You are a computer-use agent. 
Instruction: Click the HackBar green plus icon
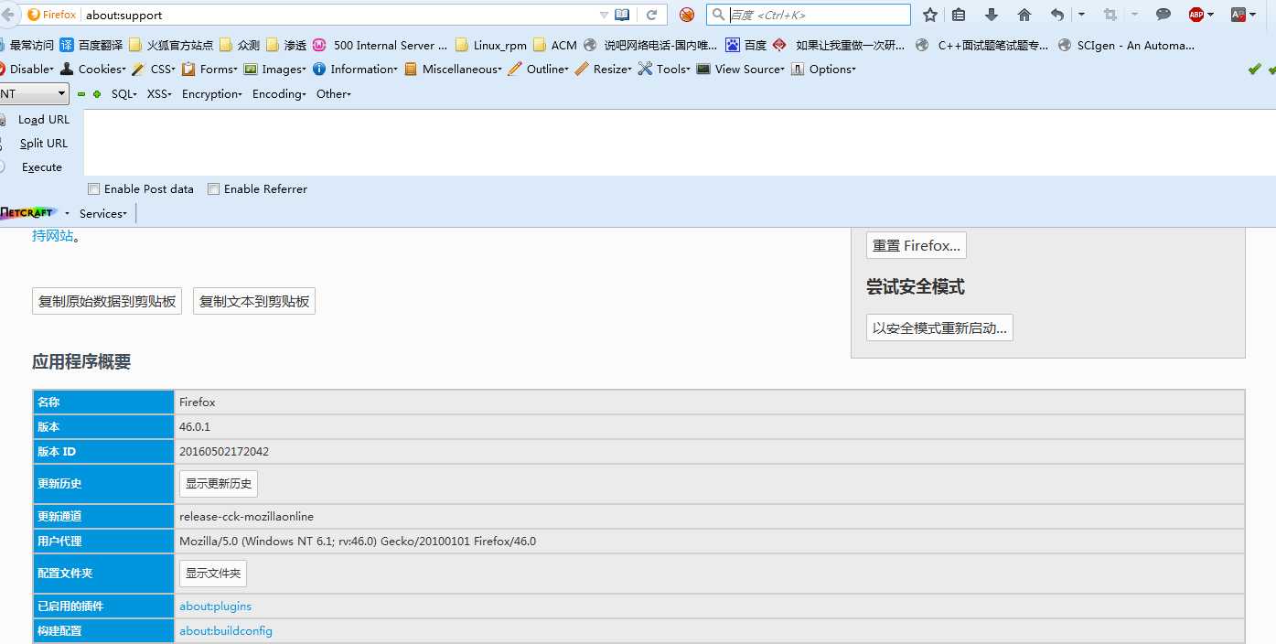tap(97, 94)
